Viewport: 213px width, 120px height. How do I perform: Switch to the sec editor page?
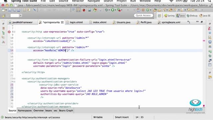coord(56,111)
